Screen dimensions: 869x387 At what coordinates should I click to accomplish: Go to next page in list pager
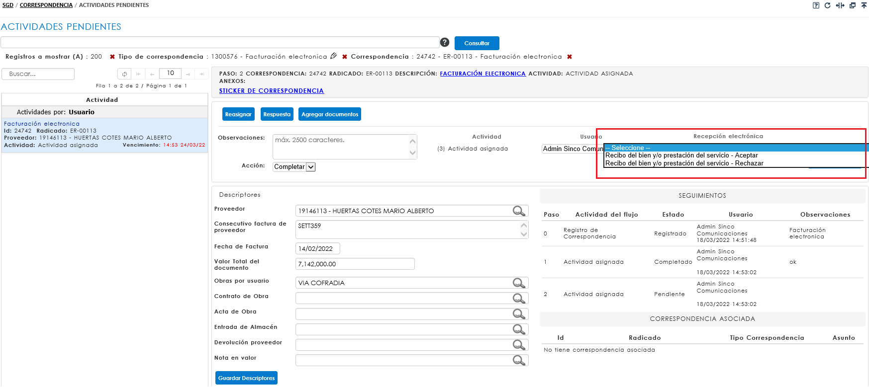click(188, 74)
